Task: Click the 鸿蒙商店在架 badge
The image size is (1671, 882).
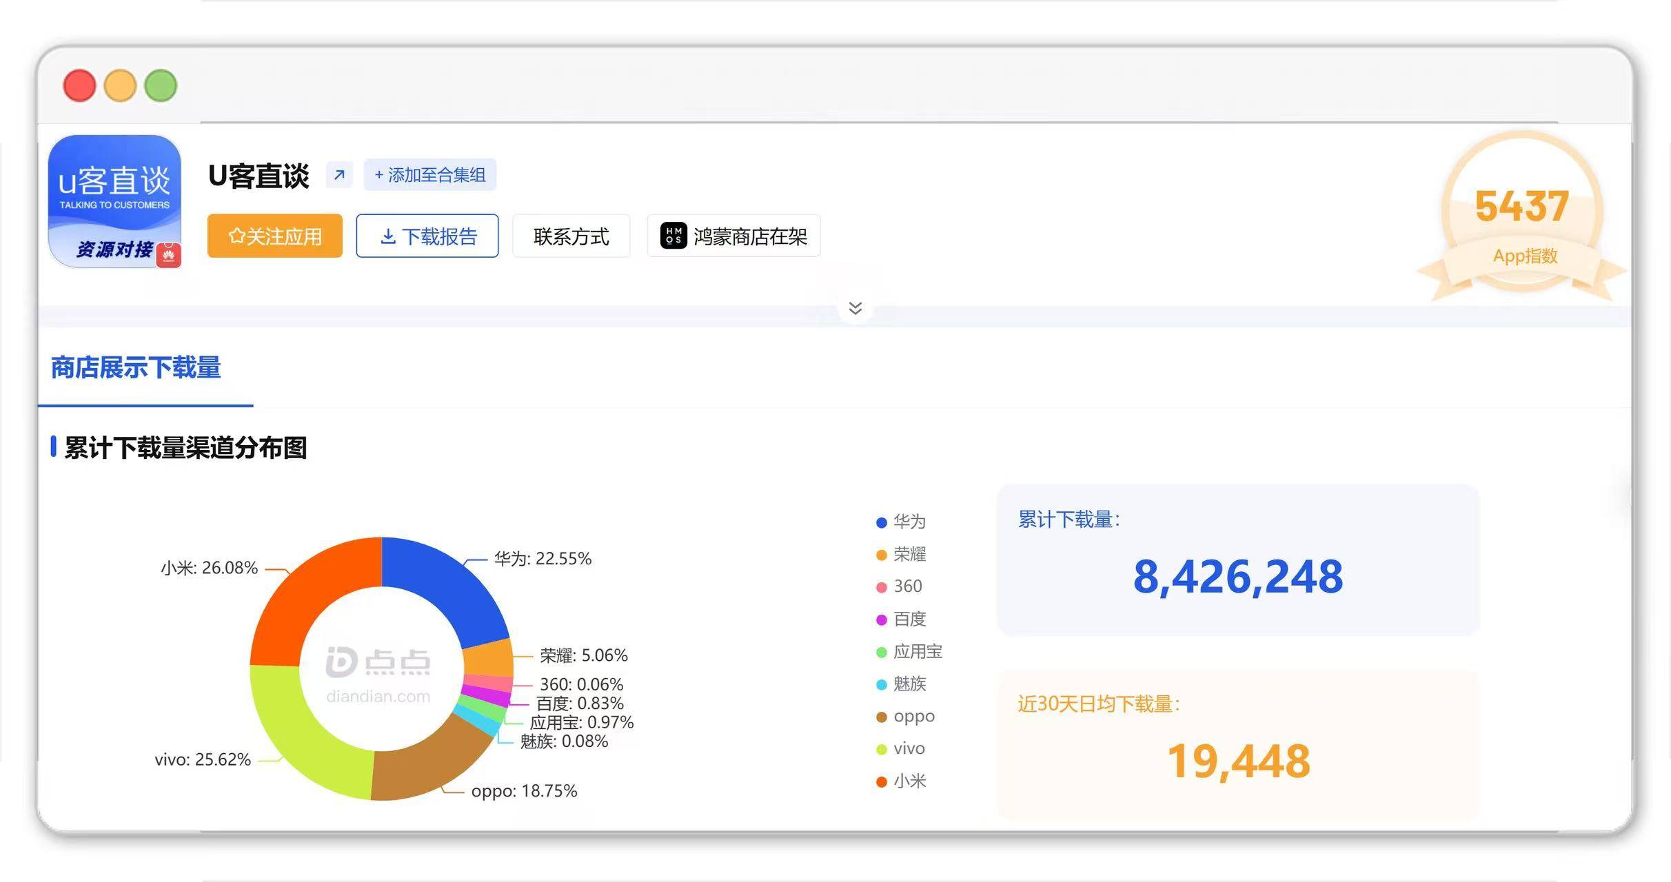Action: pyautogui.click(x=733, y=236)
